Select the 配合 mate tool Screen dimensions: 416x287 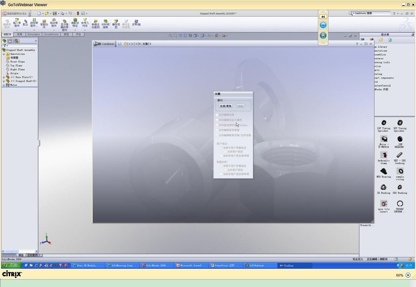[x=25, y=23]
